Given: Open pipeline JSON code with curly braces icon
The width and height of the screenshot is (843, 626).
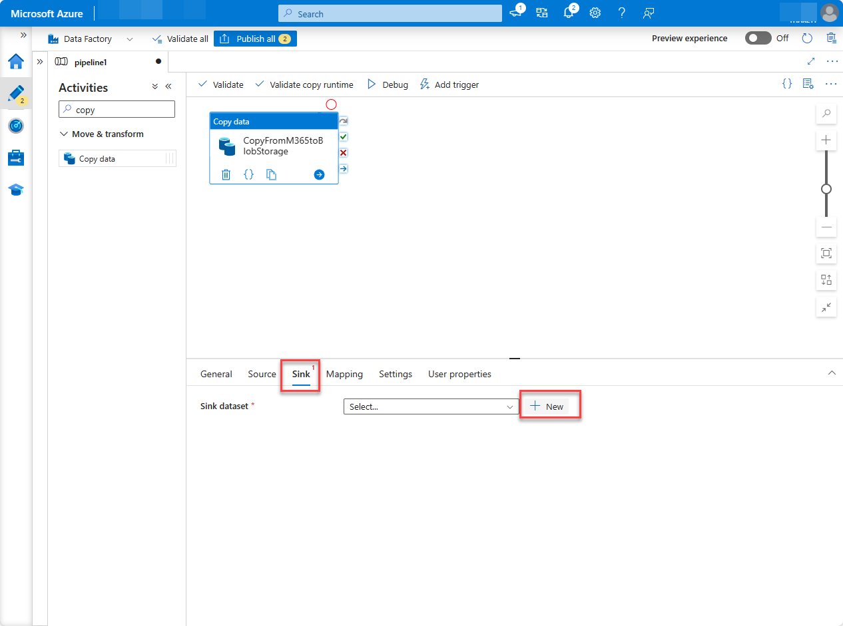Looking at the screenshot, I should pos(787,84).
